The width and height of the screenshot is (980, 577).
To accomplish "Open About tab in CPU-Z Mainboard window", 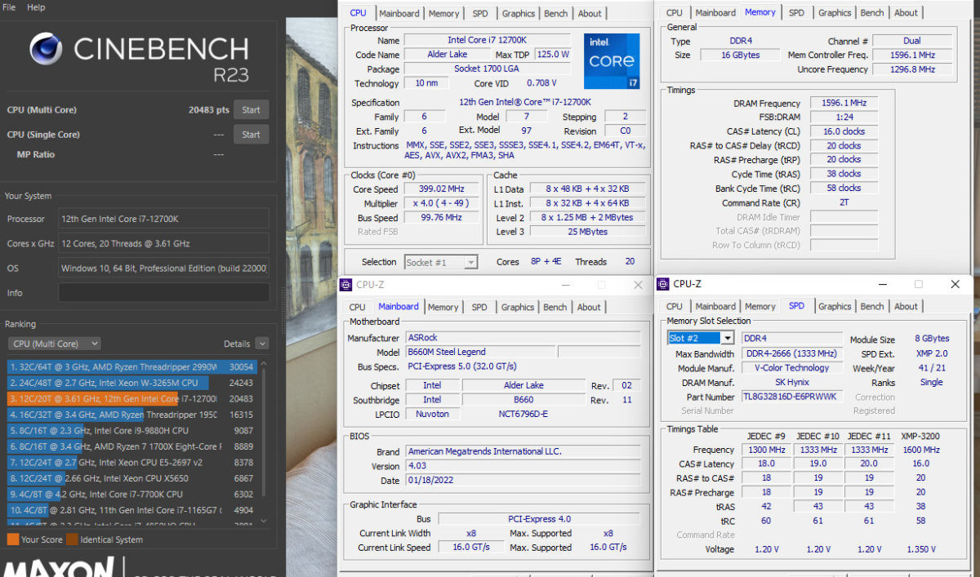I will point(589,307).
